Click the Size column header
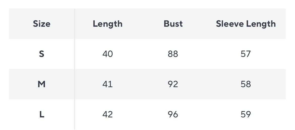 42,24
